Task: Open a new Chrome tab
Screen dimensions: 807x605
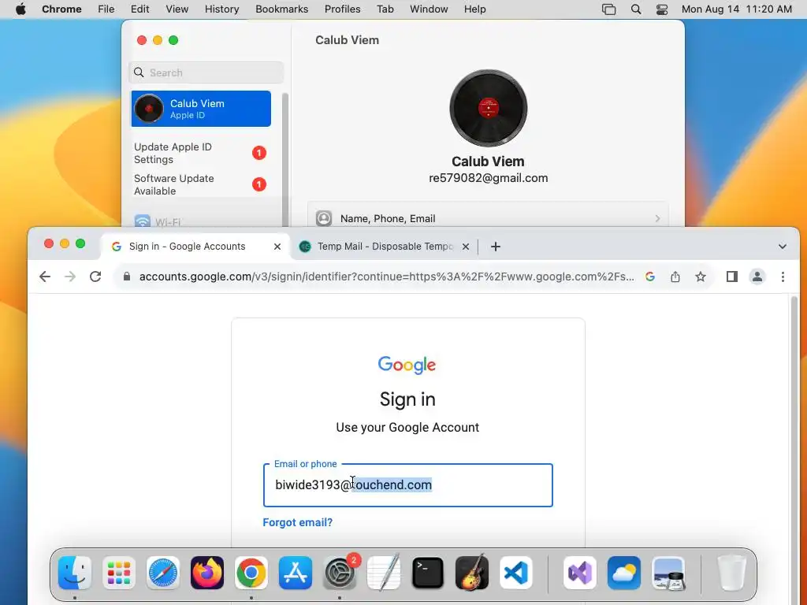Action: pos(496,247)
